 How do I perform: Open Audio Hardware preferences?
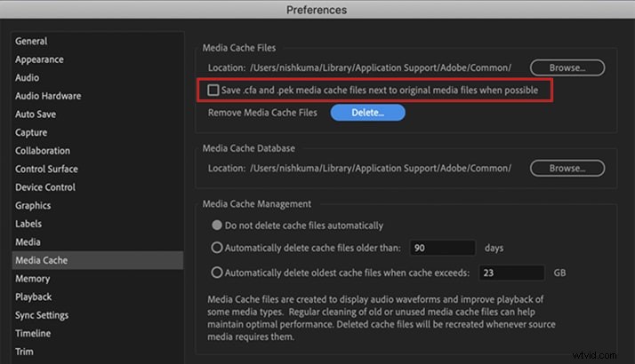coord(48,96)
